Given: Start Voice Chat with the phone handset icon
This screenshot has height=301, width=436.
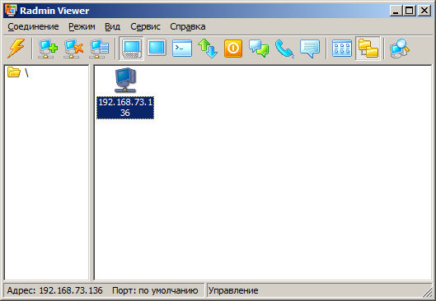Looking at the screenshot, I should (x=284, y=49).
